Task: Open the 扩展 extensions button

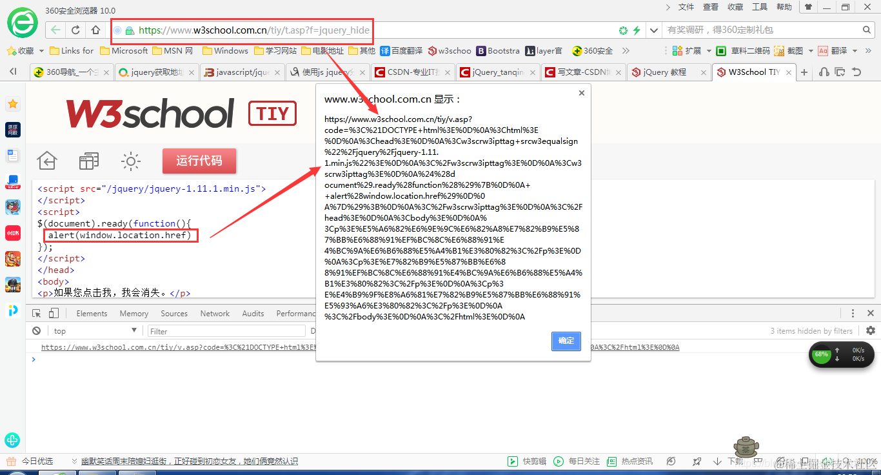Action: (687, 50)
